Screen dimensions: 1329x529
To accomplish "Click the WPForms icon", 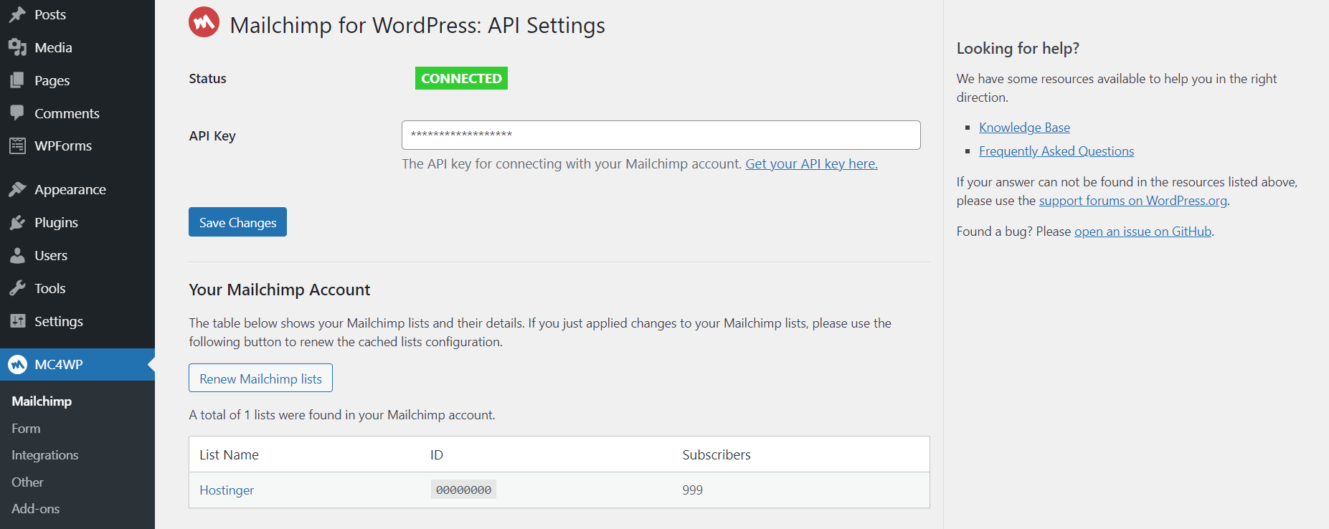I will point(17,146).
